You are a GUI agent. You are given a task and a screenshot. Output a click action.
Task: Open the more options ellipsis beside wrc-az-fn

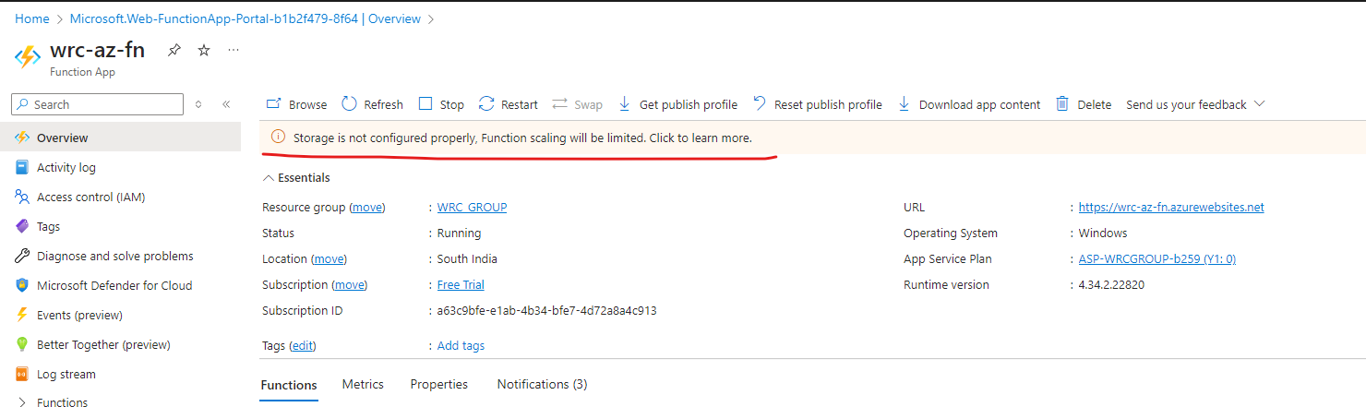[234, 51]
